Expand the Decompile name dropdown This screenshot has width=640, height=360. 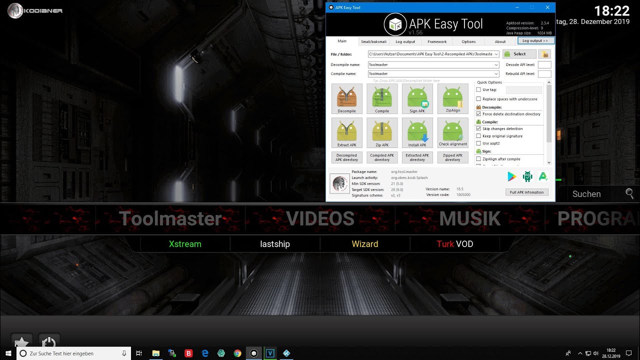point(496,65)
